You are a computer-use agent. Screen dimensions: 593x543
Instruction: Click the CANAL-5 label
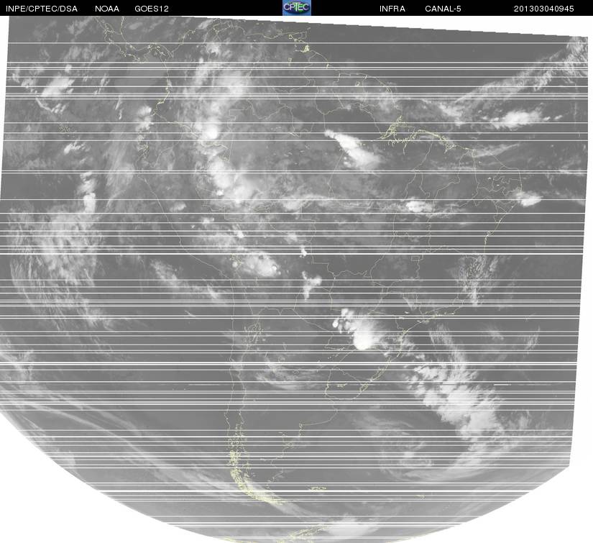(443, 9)
